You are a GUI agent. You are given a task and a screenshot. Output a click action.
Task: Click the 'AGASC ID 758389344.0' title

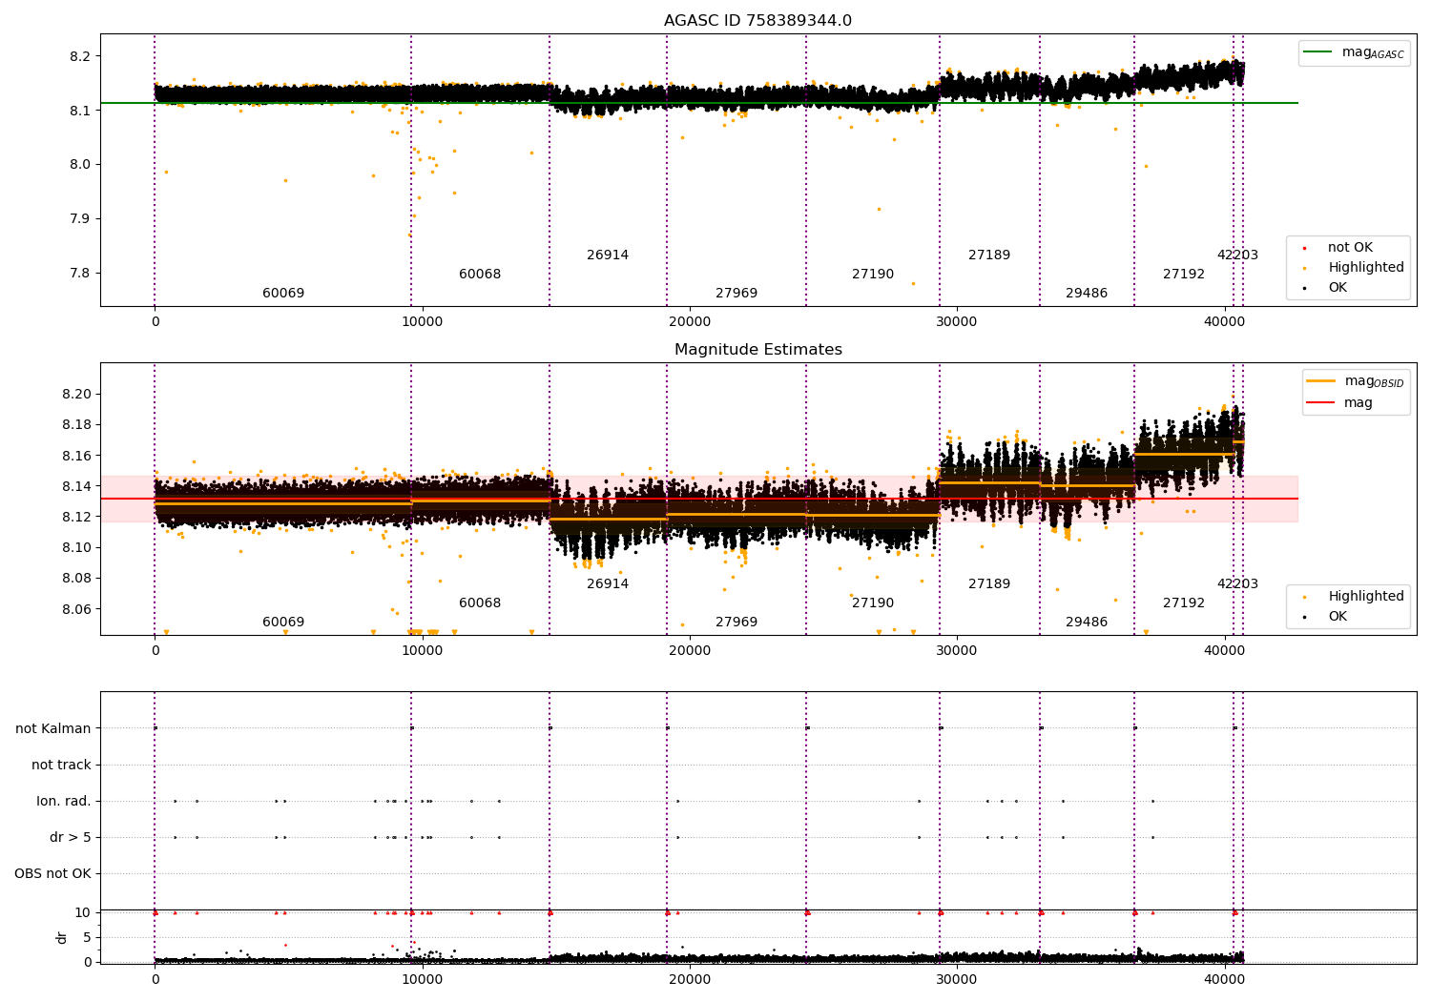(x=757, y=21)
